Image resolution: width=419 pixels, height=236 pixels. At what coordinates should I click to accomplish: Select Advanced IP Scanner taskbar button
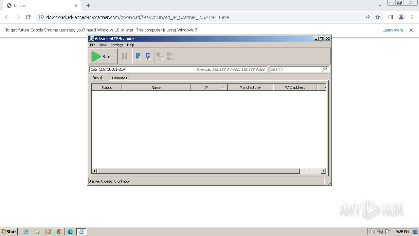click(x=82, y=232)
